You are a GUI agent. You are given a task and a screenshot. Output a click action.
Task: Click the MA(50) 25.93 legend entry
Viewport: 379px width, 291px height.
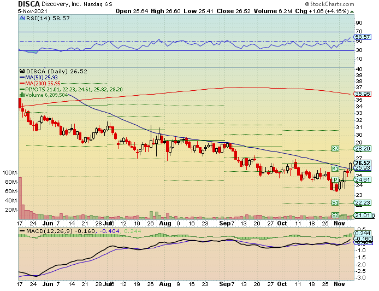pyautogui.click(x=39, y=78)
